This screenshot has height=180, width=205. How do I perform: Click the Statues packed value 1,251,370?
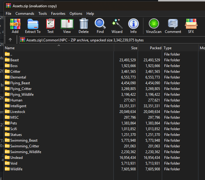(153, 135)
